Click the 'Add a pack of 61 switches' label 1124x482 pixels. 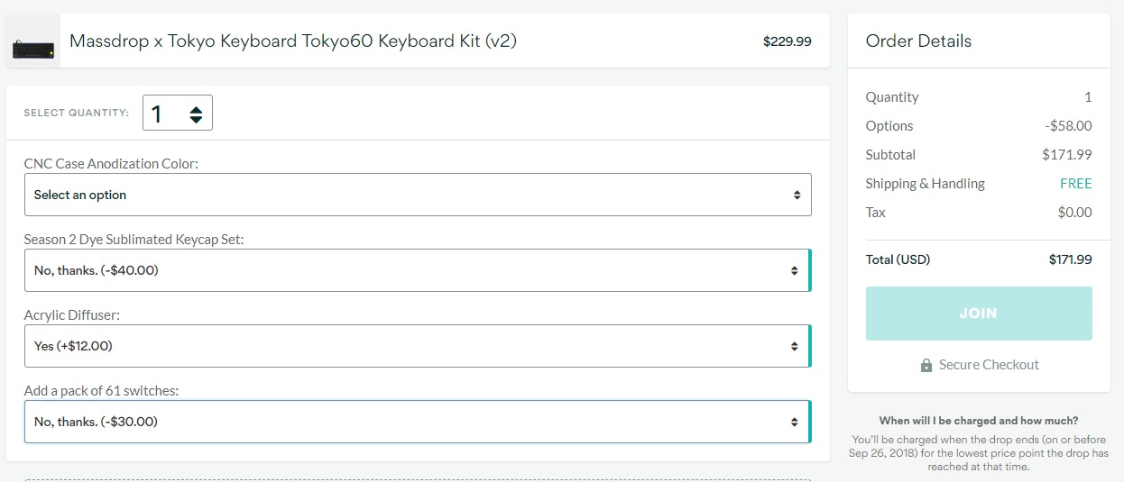coord(101,390)
